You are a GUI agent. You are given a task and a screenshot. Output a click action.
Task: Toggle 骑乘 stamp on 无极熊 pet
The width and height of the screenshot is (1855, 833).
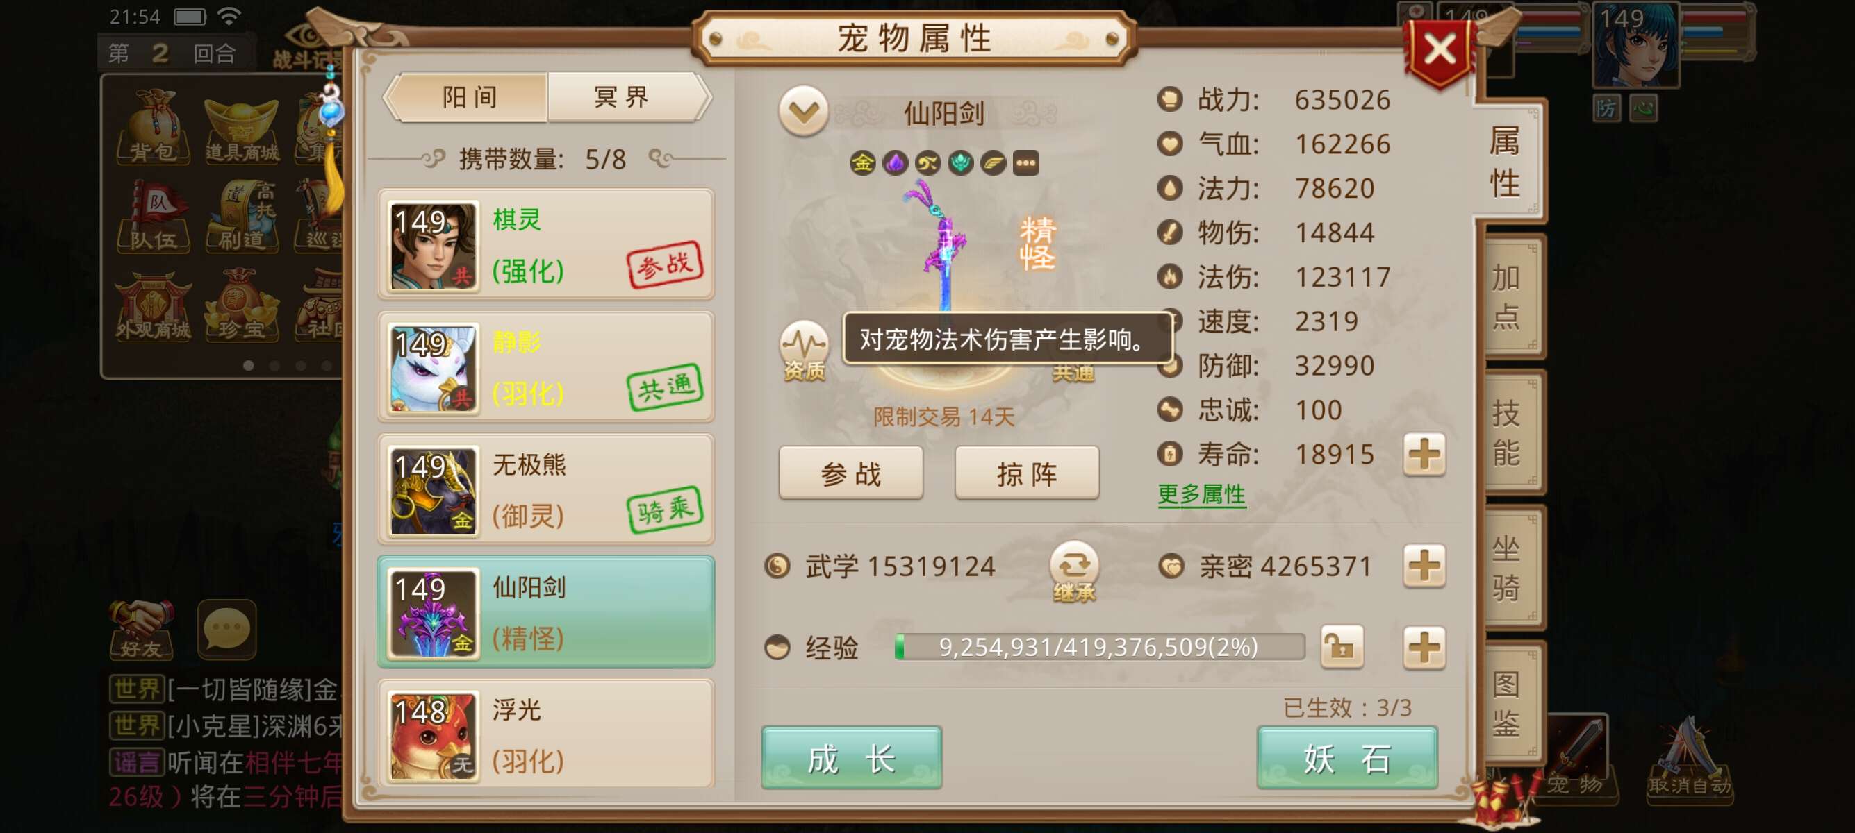point(665,510)
